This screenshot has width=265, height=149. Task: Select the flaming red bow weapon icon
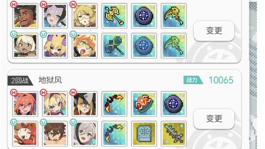pos(114,104)
